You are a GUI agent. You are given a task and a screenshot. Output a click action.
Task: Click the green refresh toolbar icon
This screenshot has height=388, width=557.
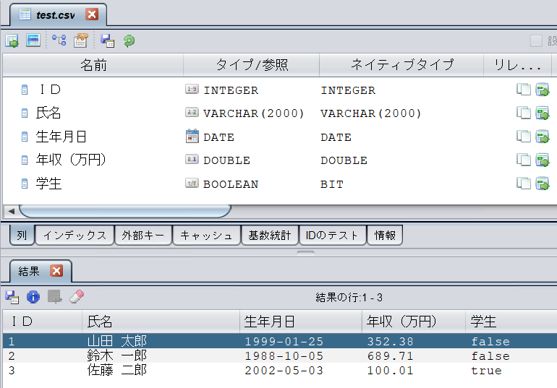click(x=129, y=40)
